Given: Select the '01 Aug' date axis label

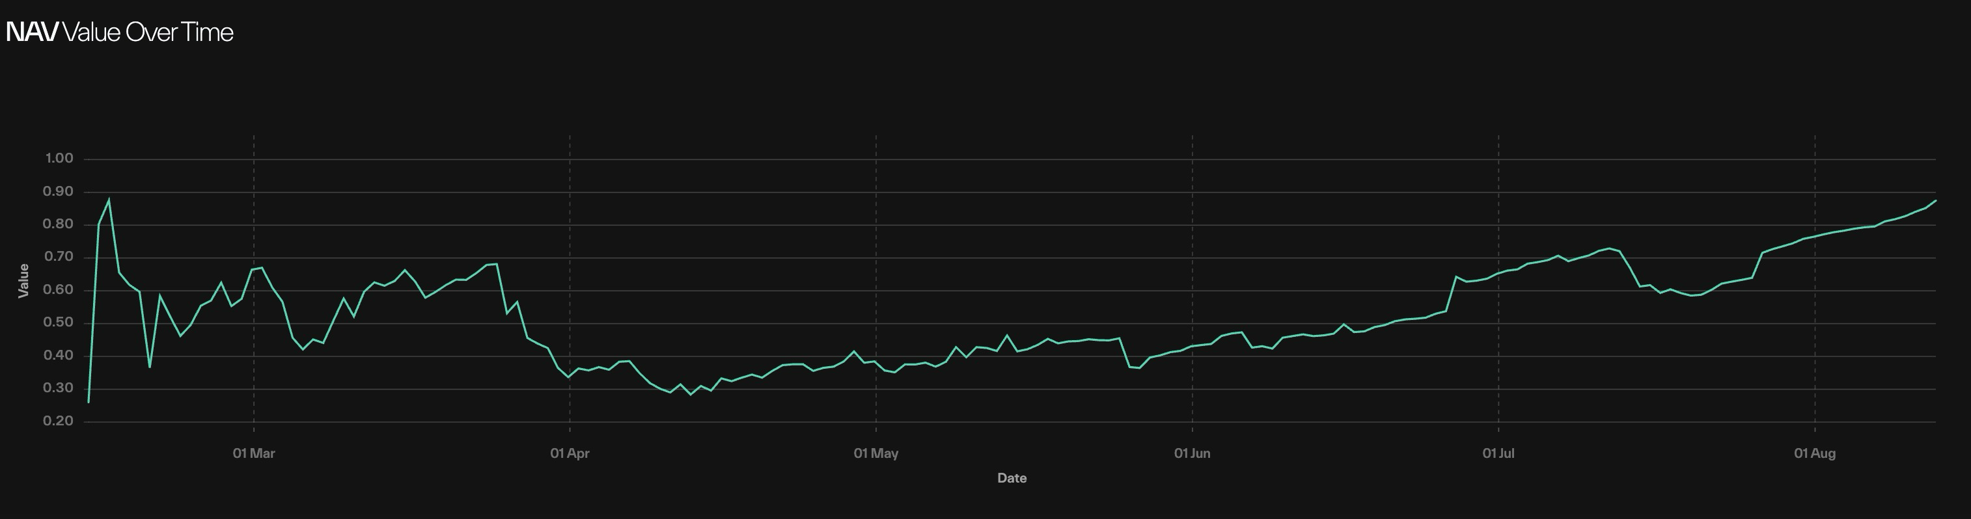Looking at the screenshot, I should (x=1814, y=453).
